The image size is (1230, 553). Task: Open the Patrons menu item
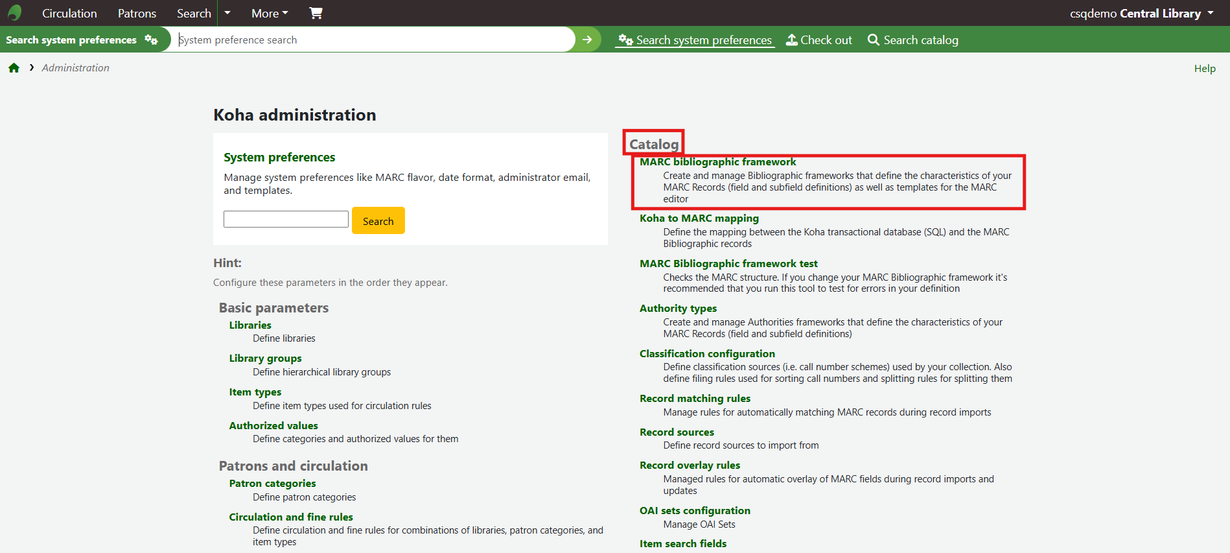pyautogui.click(x=137, y=13)
